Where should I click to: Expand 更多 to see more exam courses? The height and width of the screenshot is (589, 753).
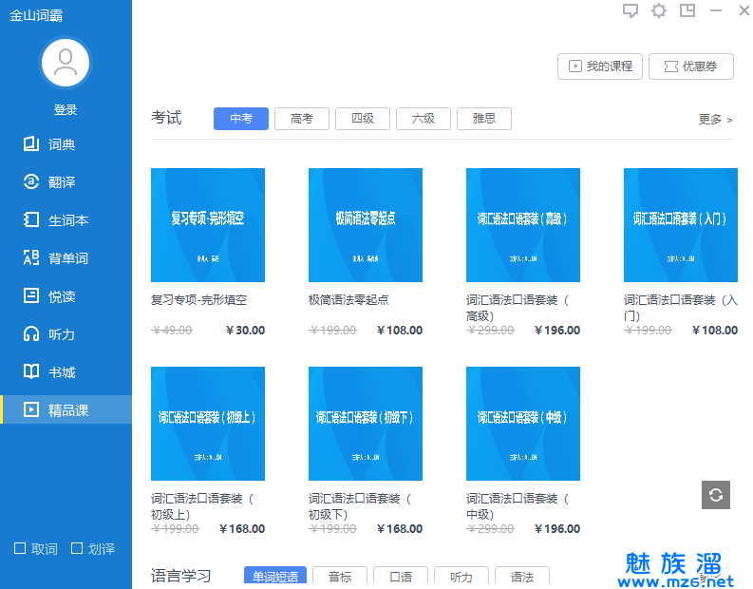coord(715,120)
